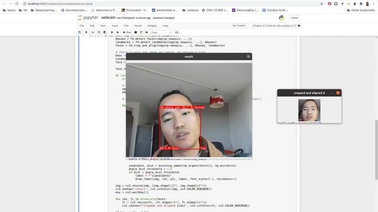This screenshot has height=212, width=378.
Task: Reload the page in the browser
Action: click(17, 4)
